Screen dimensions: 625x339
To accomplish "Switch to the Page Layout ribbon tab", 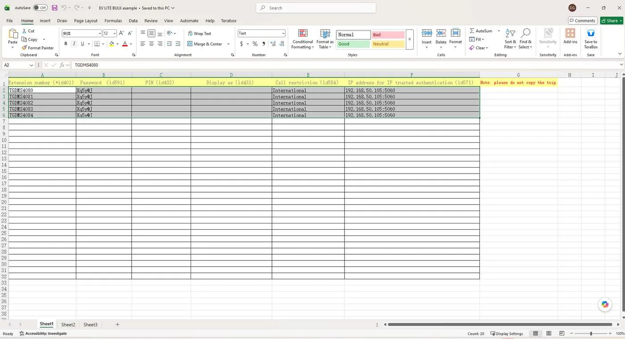I will [86, 21].
